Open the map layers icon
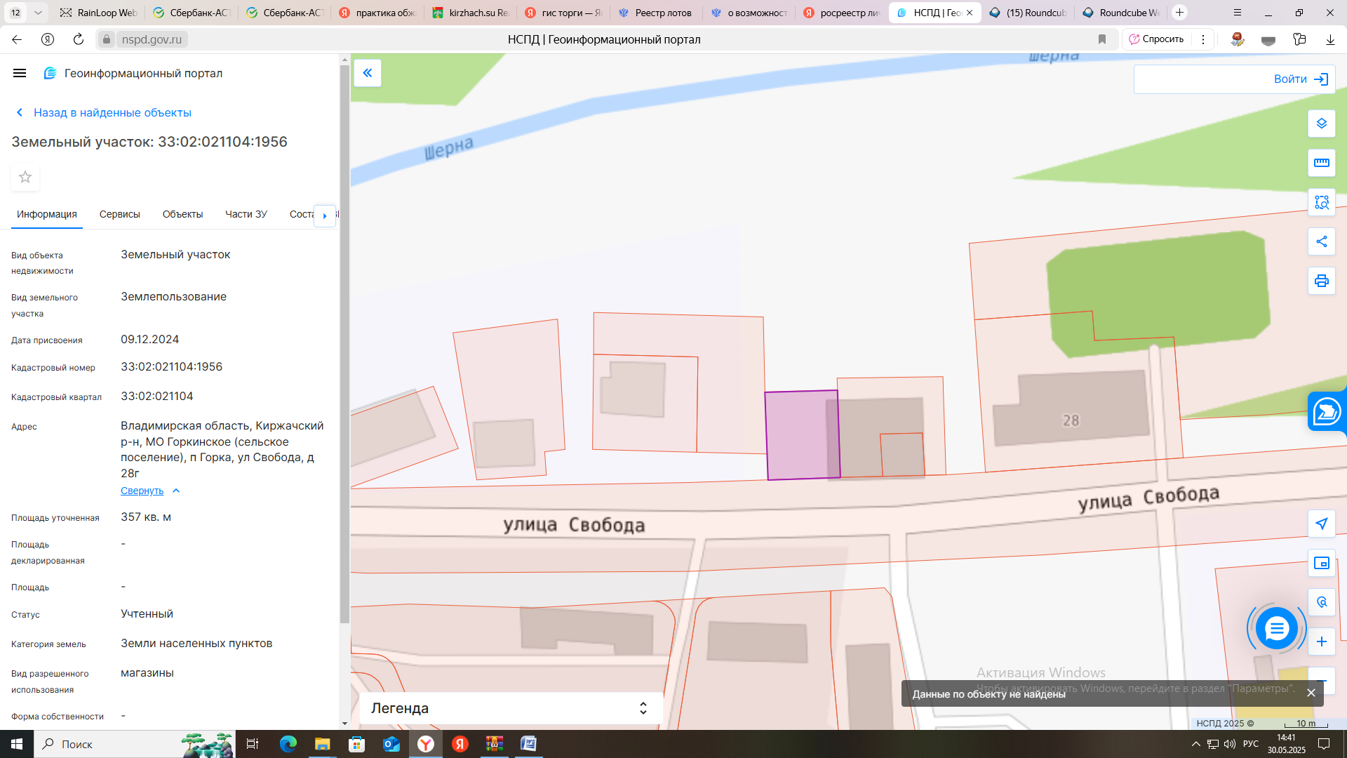1347x758 pixels. [x=1321, y=124]
